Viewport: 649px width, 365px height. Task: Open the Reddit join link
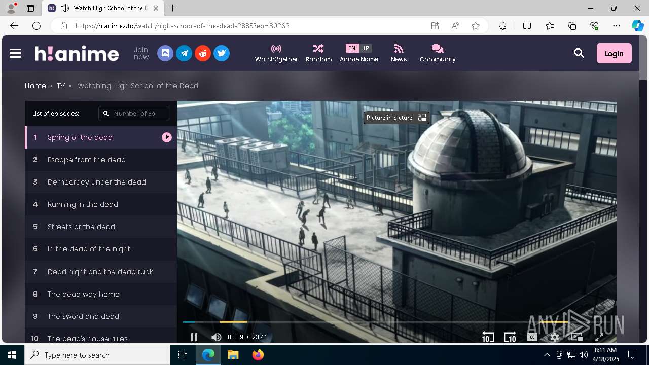[203, 53]
